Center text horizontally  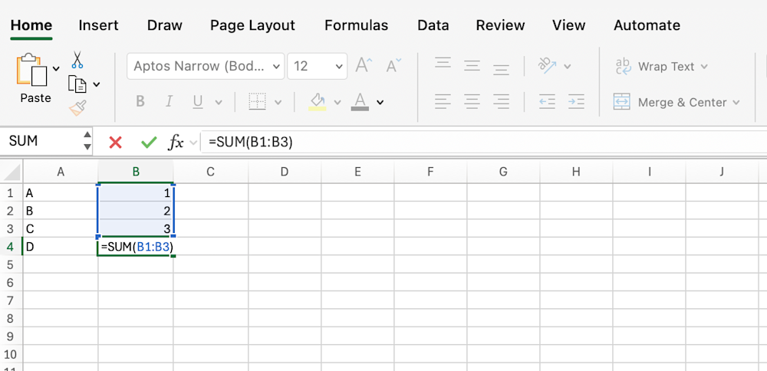[472, 102]
